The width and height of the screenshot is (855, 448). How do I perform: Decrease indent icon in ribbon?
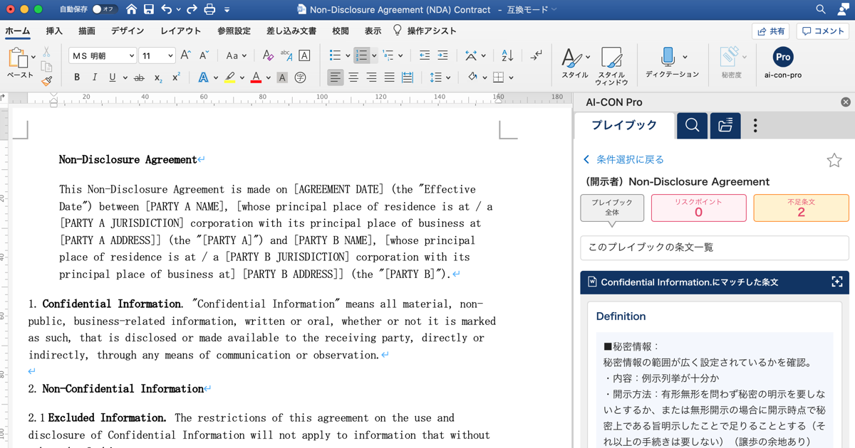pos(425,55)
